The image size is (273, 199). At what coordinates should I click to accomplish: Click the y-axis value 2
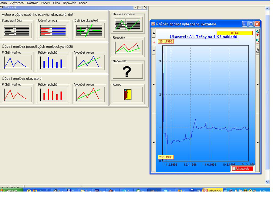[160, 95]
